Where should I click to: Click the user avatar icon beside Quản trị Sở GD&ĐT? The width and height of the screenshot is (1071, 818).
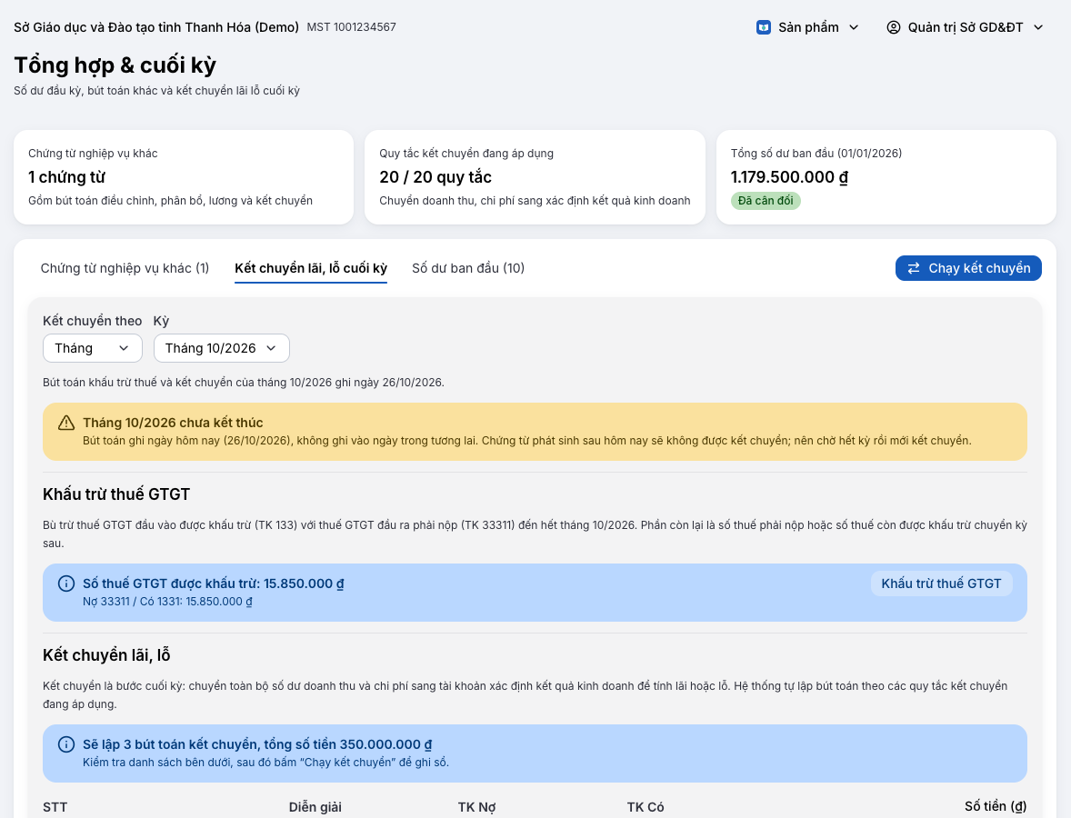pyautogui.click(x=894, y=27)
